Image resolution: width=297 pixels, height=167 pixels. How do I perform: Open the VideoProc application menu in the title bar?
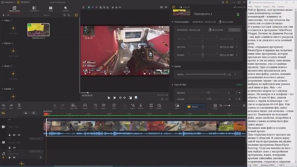(x=8, y=2)
